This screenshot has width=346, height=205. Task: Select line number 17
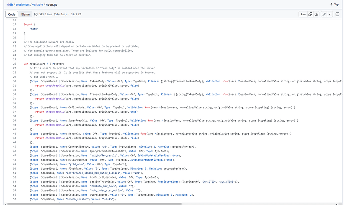click(x=15, y=24)
